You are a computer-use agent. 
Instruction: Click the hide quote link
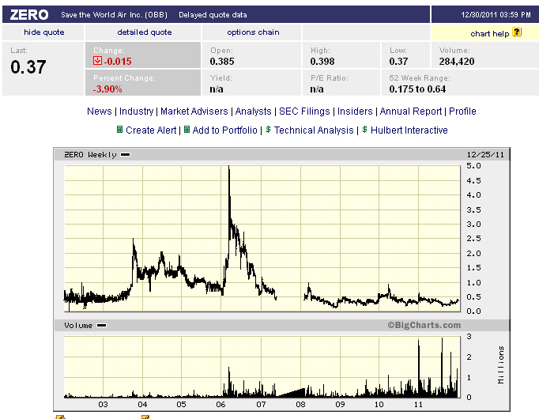coord(44,32)
